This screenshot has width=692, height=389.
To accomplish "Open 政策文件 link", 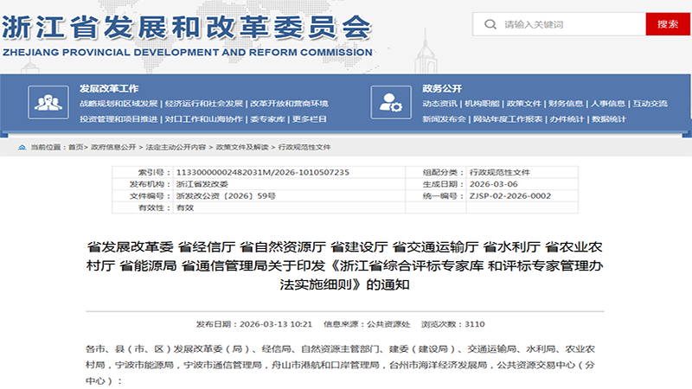I will click(x=524, y=104).
